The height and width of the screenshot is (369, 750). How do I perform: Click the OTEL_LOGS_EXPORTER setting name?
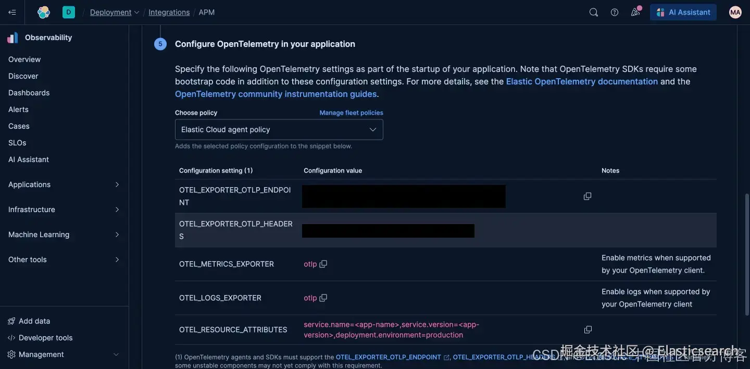click(220, 298)
